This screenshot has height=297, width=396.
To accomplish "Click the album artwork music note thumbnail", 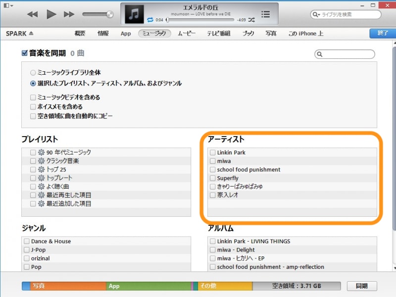I will pyautogui.click(x=134, y=14).
